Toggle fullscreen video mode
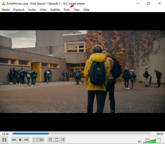This screenshot has height=144, width=165. (x=35, y=140)
